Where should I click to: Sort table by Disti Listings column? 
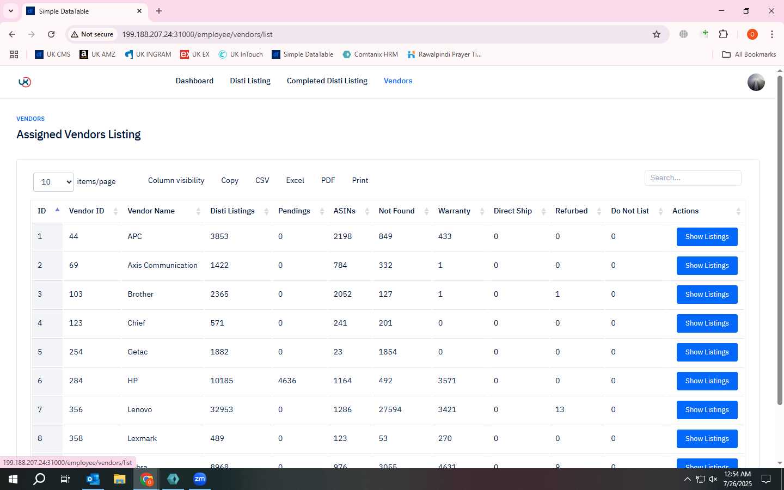(238, 211)
